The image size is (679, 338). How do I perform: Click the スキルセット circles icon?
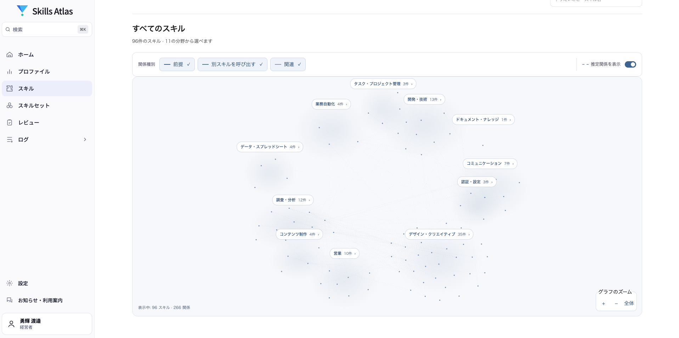coord(10,105)
